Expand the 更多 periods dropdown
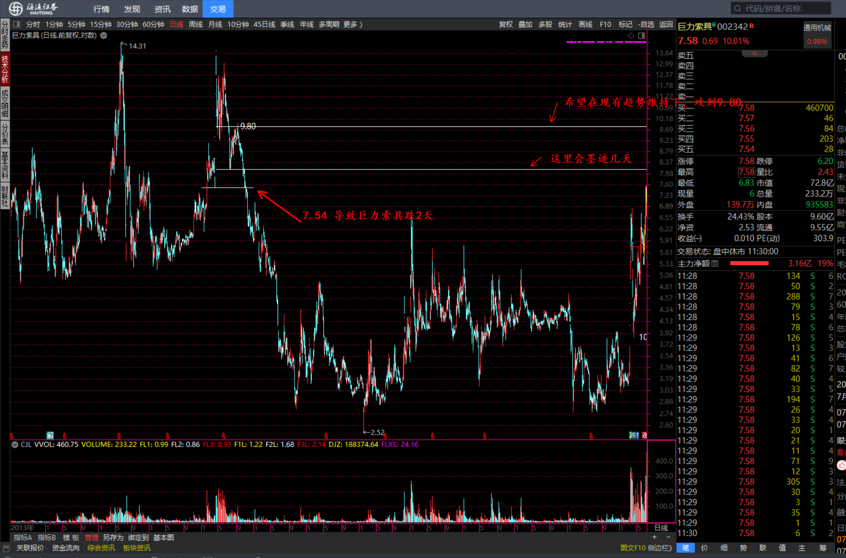This screenshot has width=846, height=558. pyautogui.click(x=353, y=24)
